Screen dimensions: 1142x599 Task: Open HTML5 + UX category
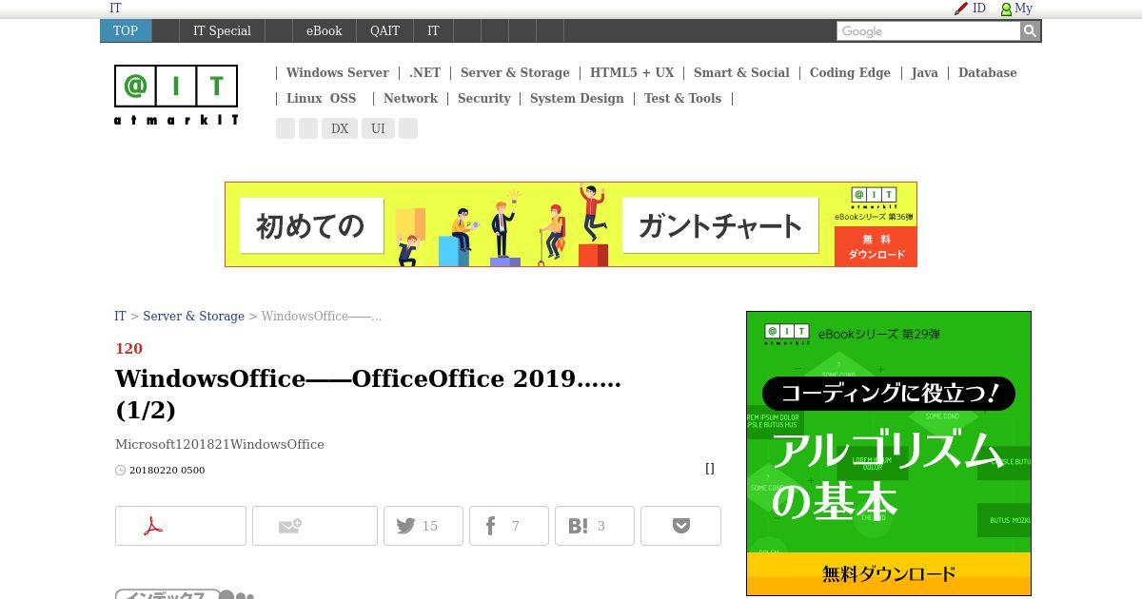coord(632,72)
